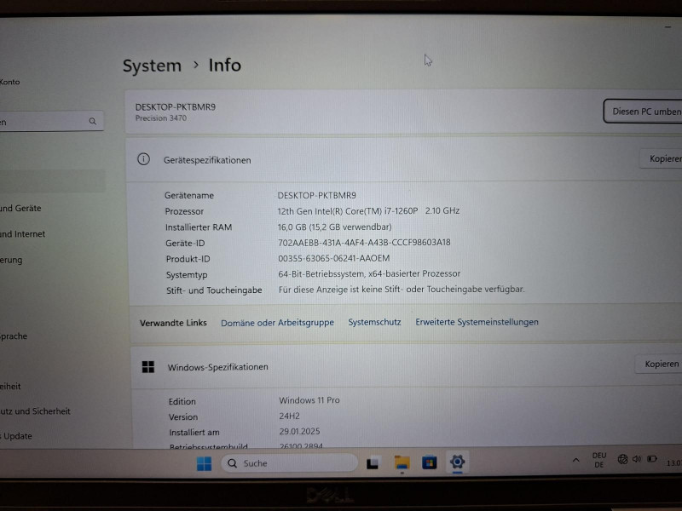Image resolution: width=682 pixels, height=511 pixels.
Task: Open the Systemschutz link
Action: [374, 322]
